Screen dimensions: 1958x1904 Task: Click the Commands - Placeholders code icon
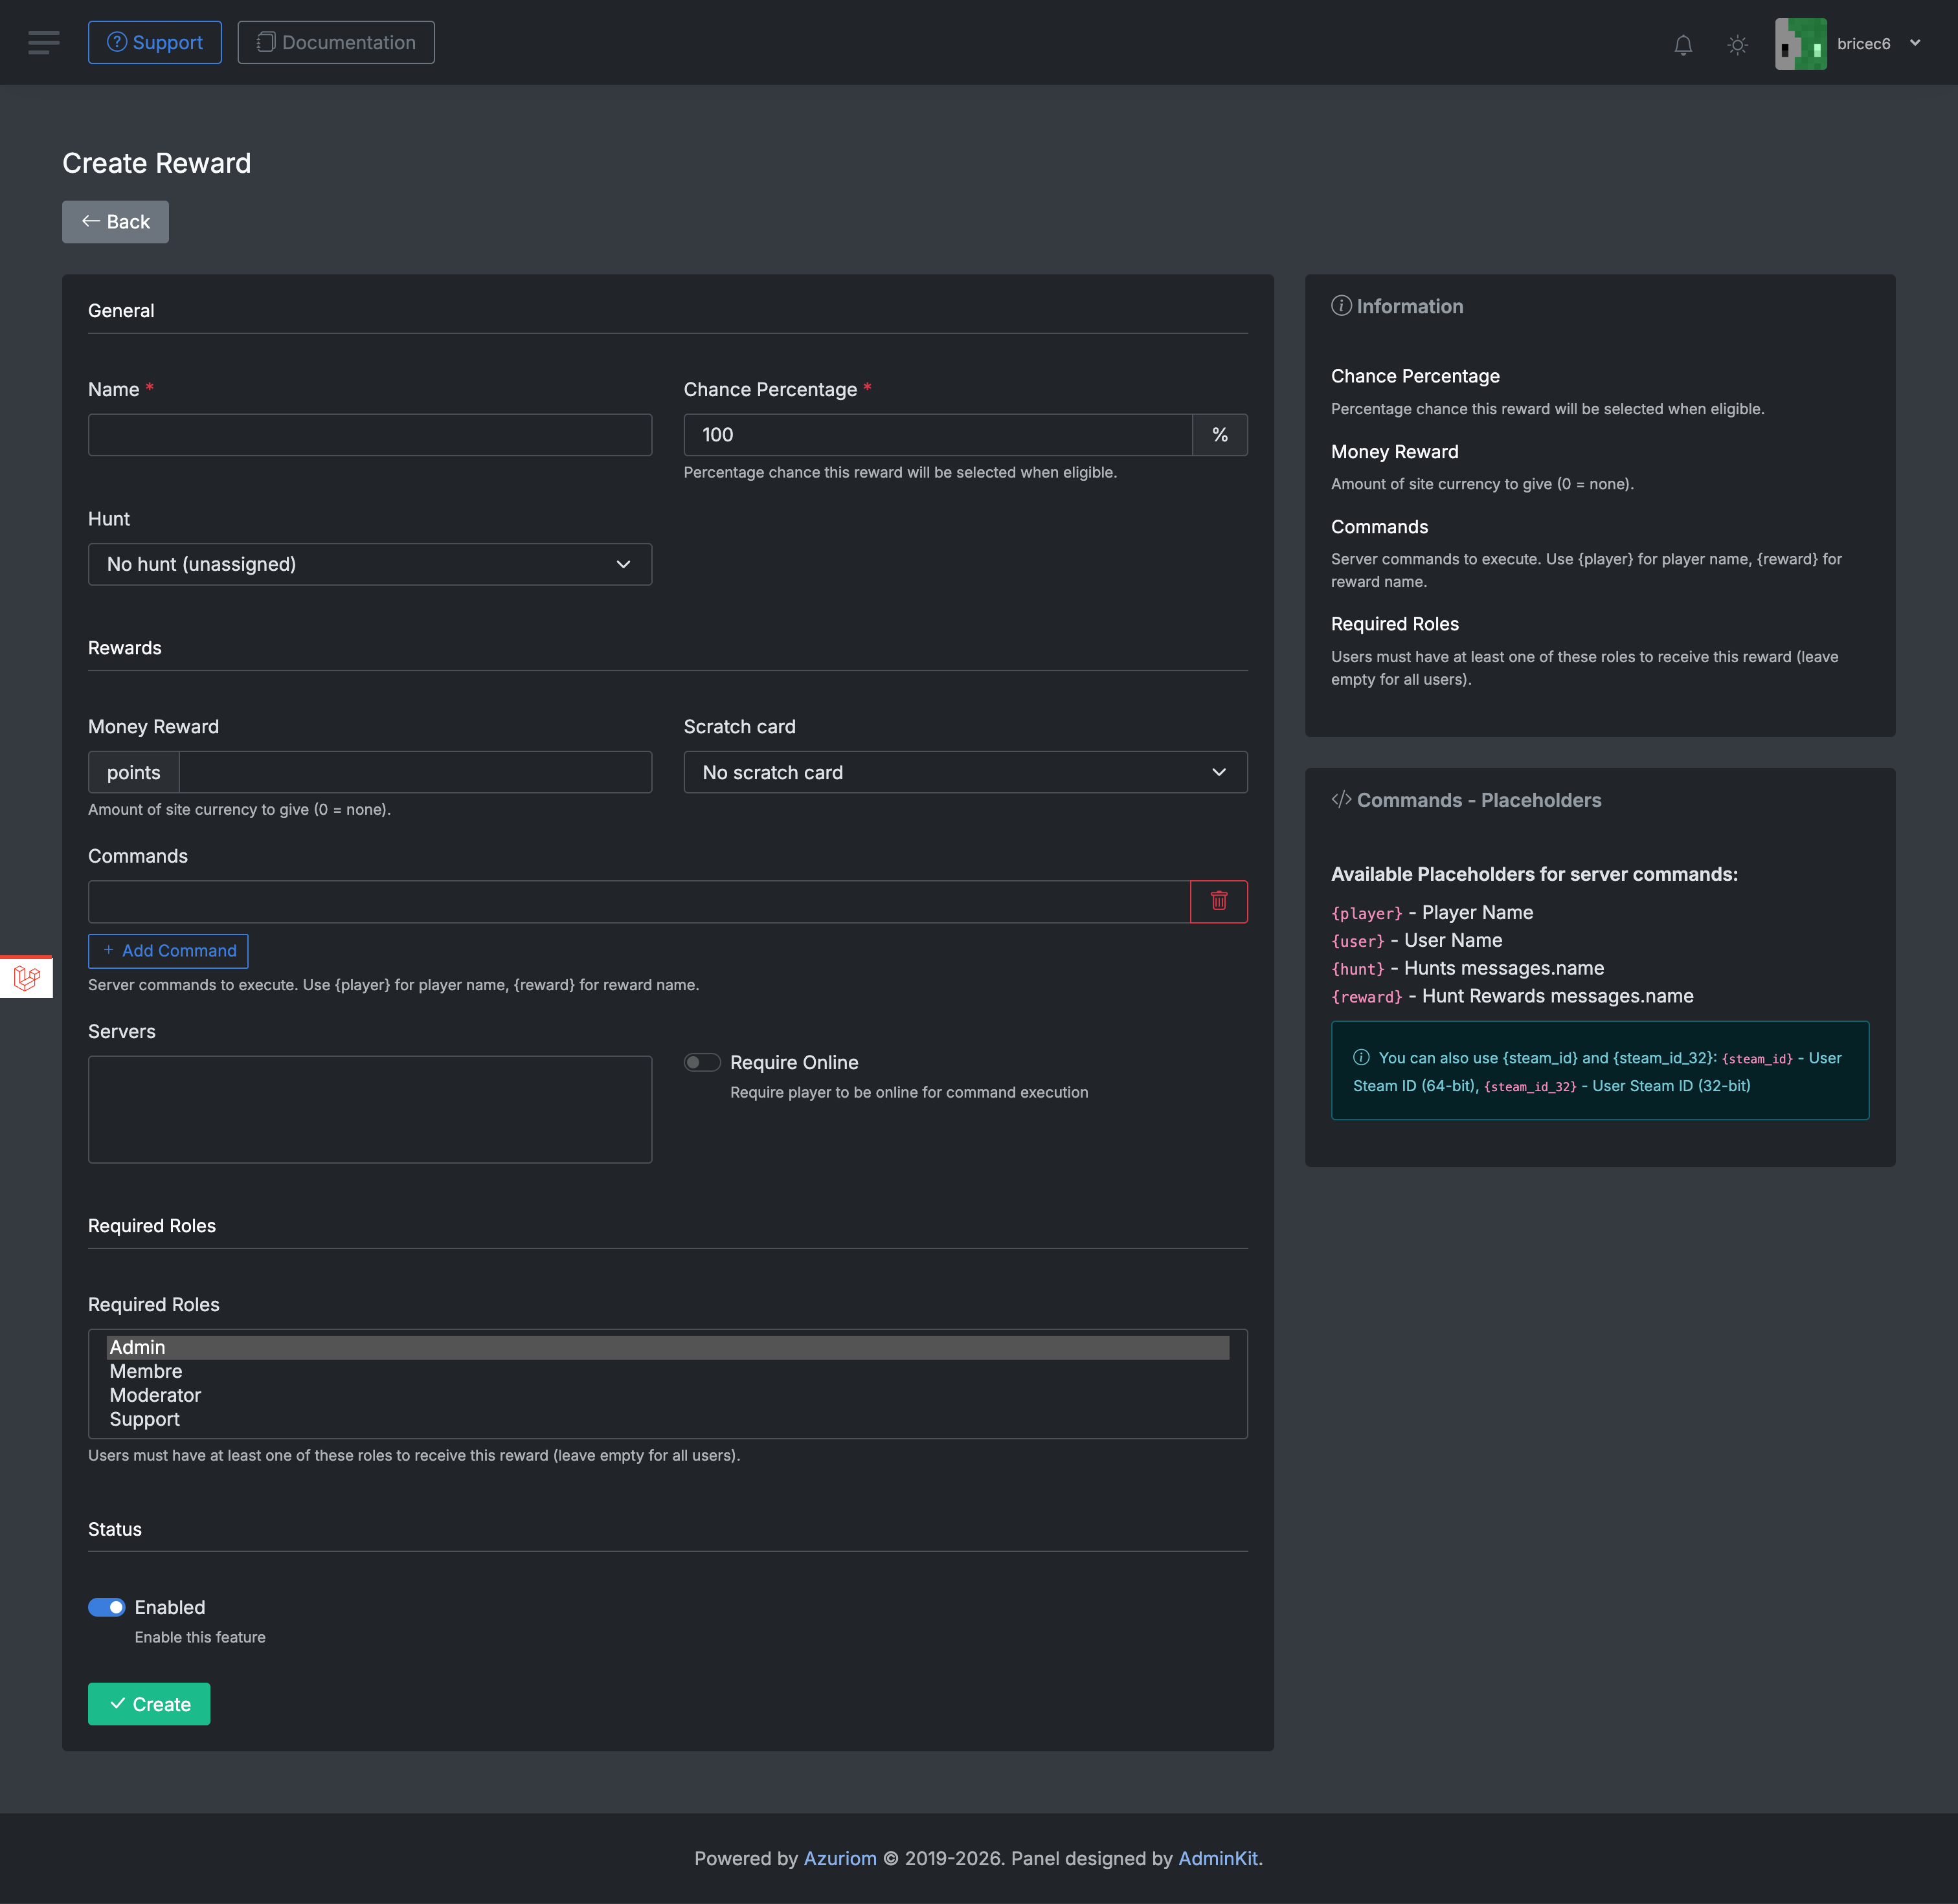[1341, 799]
